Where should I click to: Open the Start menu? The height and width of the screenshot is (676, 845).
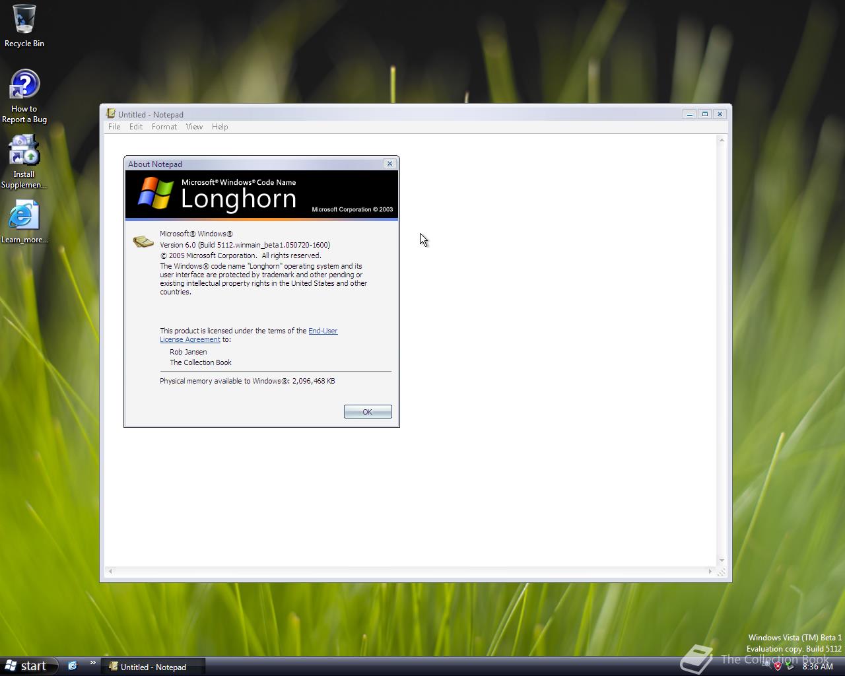pos(28,666)
